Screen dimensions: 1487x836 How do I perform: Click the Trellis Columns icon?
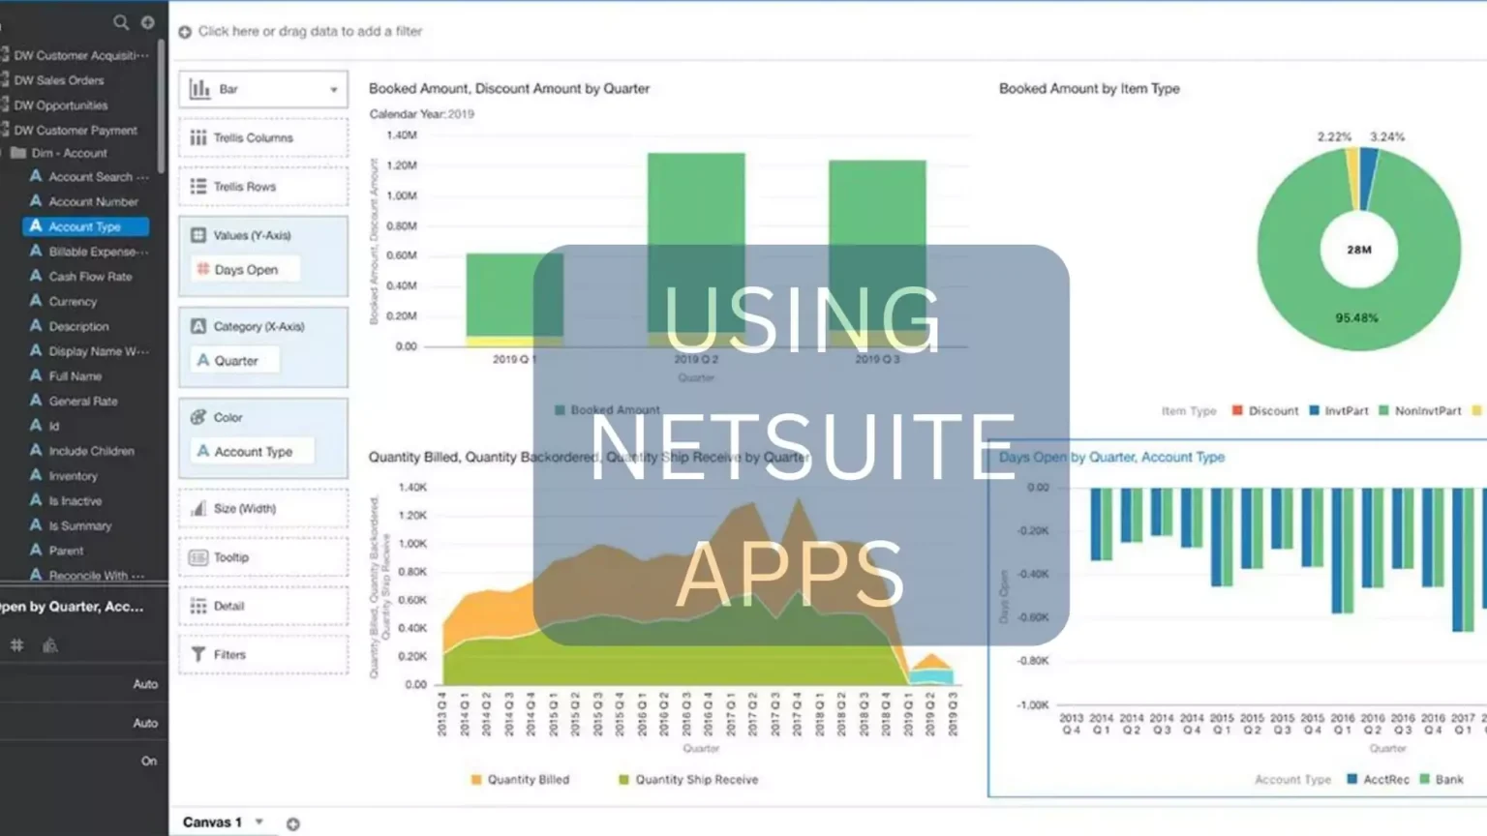(198, 137)
